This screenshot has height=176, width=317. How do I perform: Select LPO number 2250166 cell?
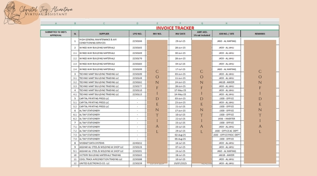point(137,41)
